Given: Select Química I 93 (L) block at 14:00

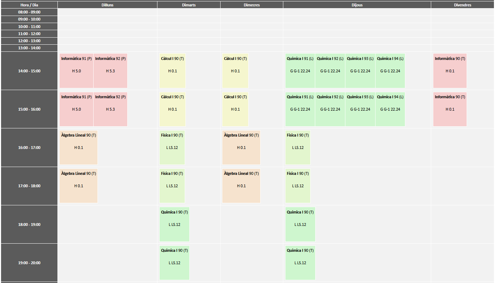Looking at the screenshot, I should coord(360,71).
